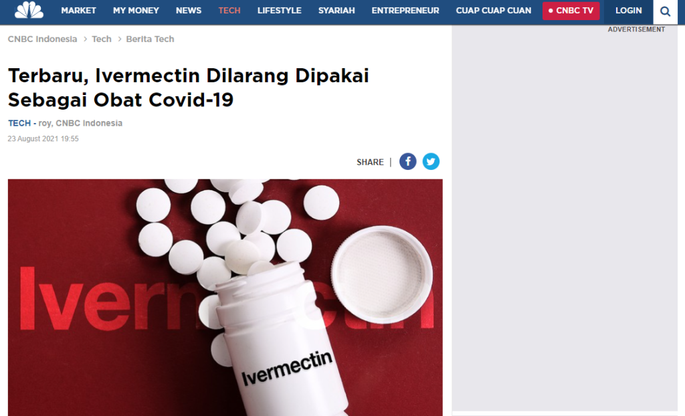This screenshot has height=416, width=685.
Task: Open CUAP CUAP CUAN section
Action: click(494, 11)
